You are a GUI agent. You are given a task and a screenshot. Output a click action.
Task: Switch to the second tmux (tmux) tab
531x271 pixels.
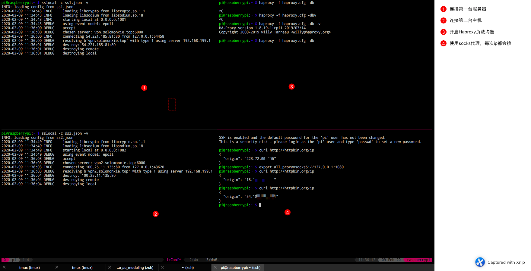(x=82, y=267)
